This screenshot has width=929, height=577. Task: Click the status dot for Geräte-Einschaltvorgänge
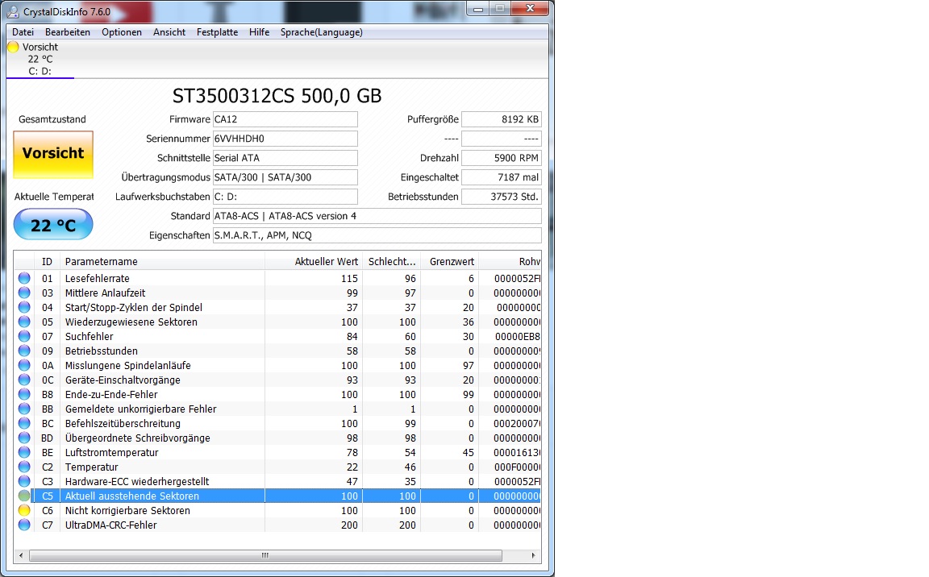(24, 380)
